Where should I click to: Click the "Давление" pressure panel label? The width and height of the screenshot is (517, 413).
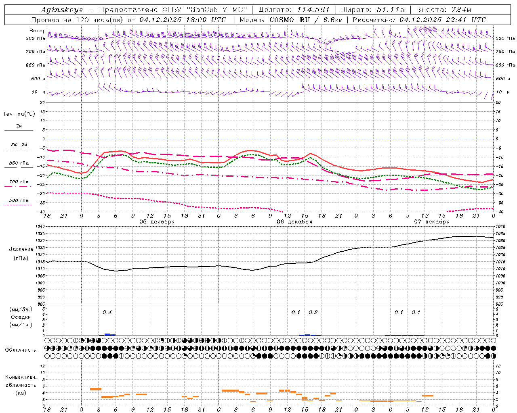pos(21,249)
